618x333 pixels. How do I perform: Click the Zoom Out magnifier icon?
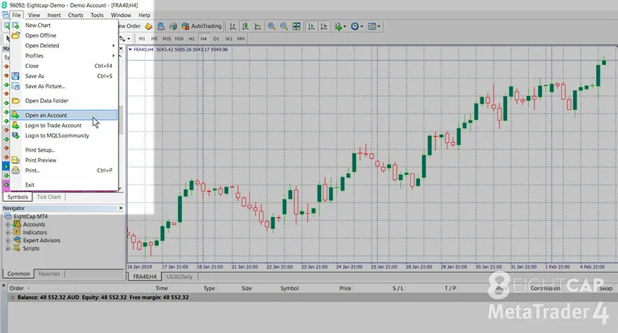tap(284, 27)
